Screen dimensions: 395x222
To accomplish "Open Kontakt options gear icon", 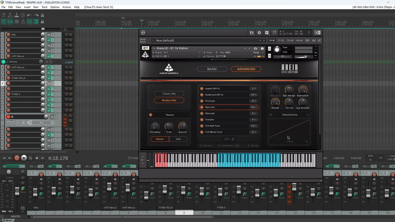I will tap(259, 33).
